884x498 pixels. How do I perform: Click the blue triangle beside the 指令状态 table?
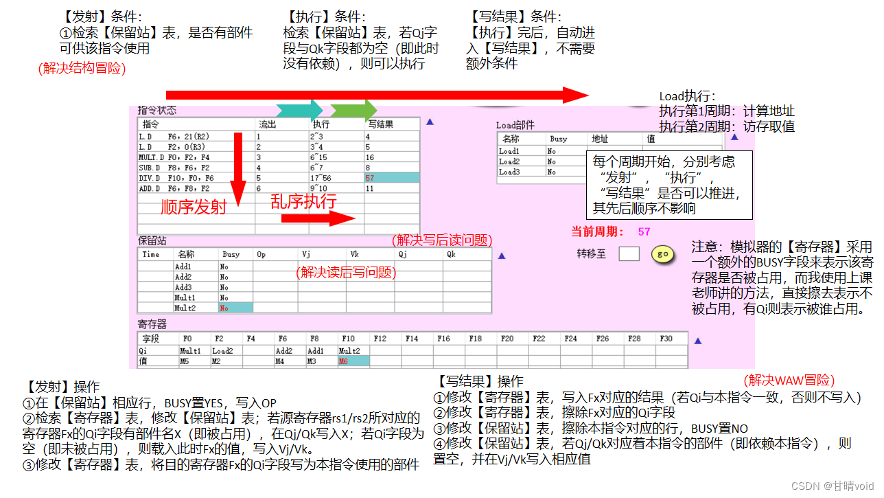[428, 122]
